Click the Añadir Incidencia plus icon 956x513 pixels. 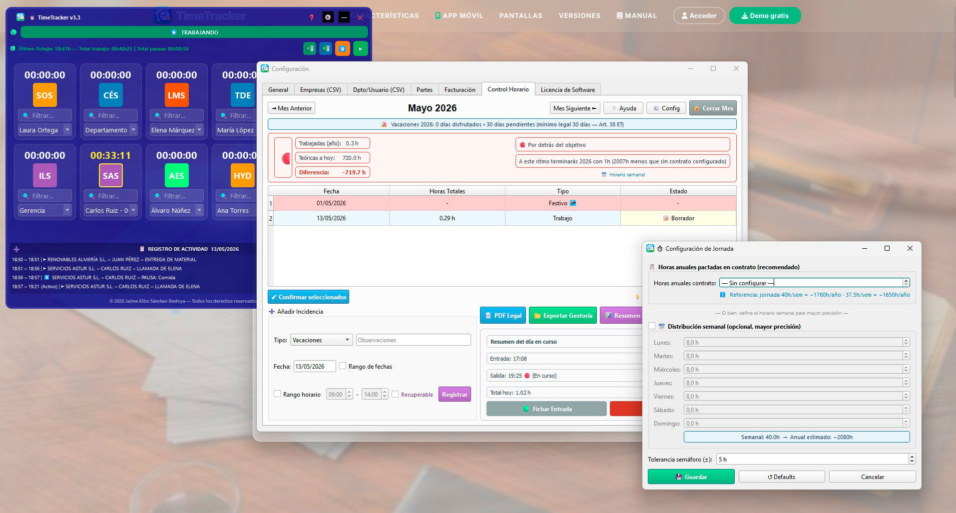pos(272,311)
